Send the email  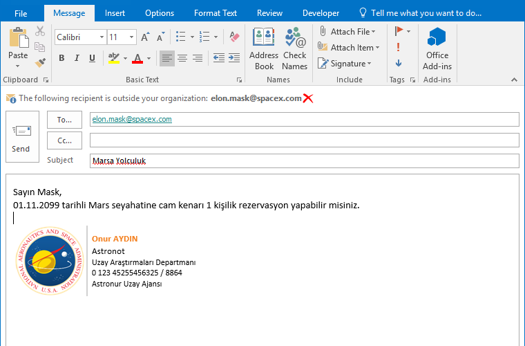coord(22,137)
